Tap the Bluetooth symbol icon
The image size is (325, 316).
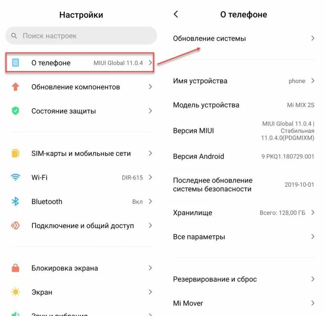tap(16, 201)
